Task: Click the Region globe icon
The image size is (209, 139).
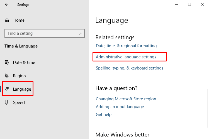Action: [7, 76]
